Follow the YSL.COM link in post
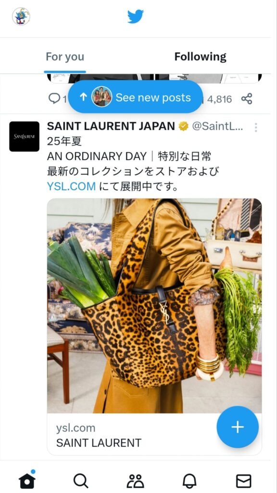Viewport: 277px width, 493px height. [71, 186]
